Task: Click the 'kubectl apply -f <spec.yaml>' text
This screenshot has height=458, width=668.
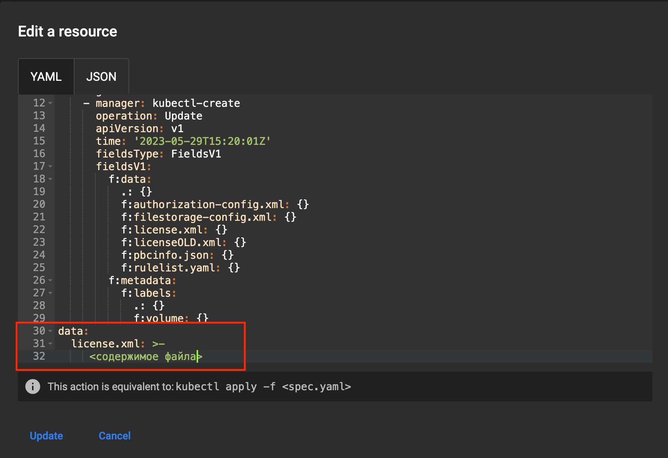Action: (x=263, y=387)
